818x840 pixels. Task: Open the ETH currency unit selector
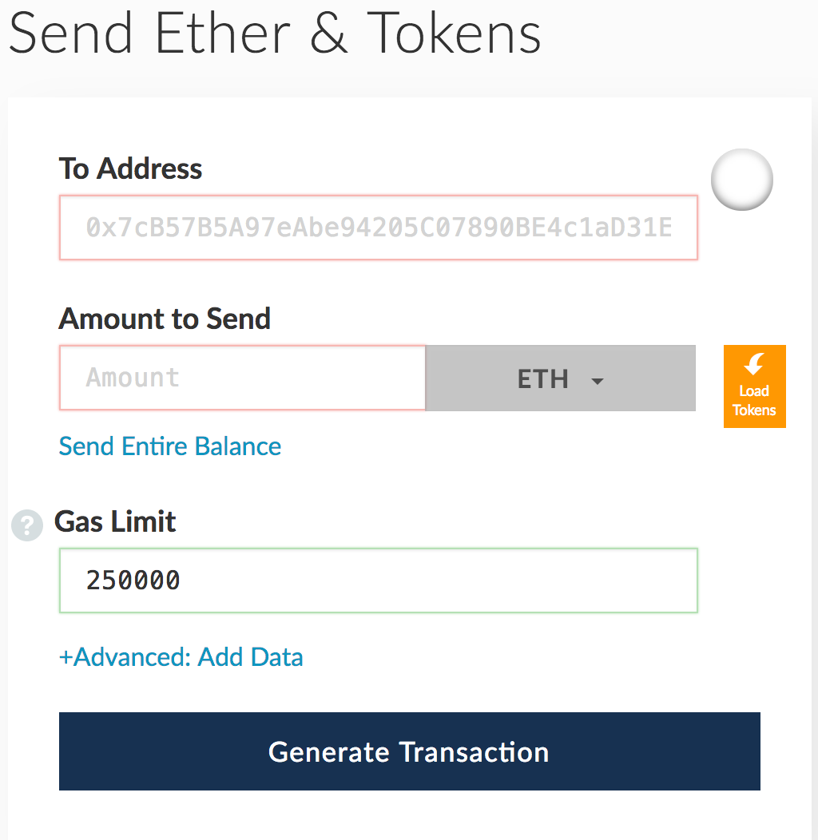[x=560, y=378]
